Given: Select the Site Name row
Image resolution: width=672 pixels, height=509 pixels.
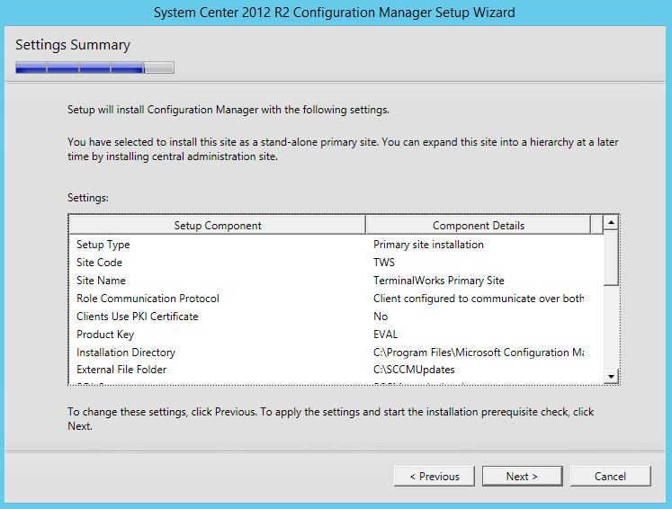Looking at the screenshot, I should tap(336, 281).
